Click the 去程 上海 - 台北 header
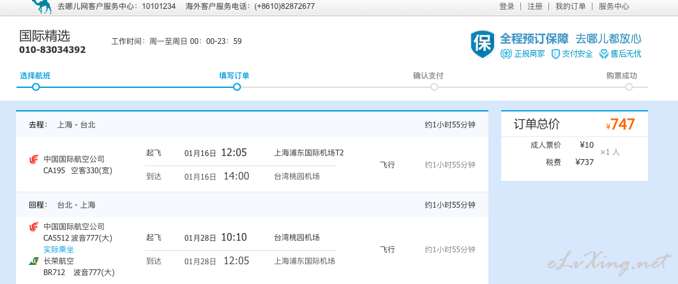The image size is (678, 284). click(x=63, y=125)
